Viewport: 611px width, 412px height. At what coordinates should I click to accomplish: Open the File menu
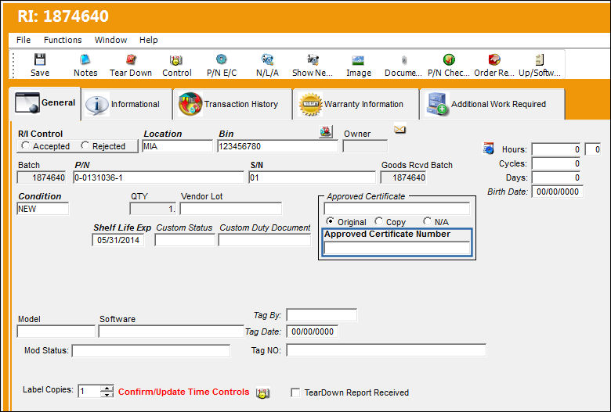[x=23, y=40]
